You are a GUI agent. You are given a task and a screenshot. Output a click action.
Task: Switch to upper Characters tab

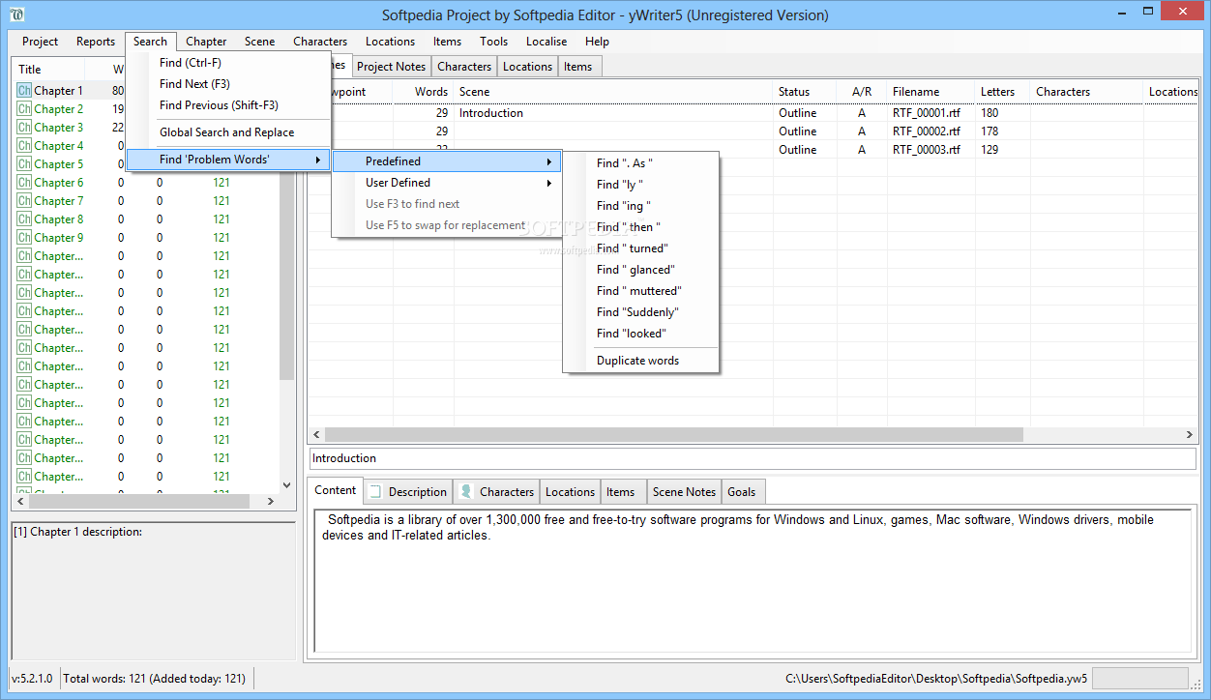[464, 67]
